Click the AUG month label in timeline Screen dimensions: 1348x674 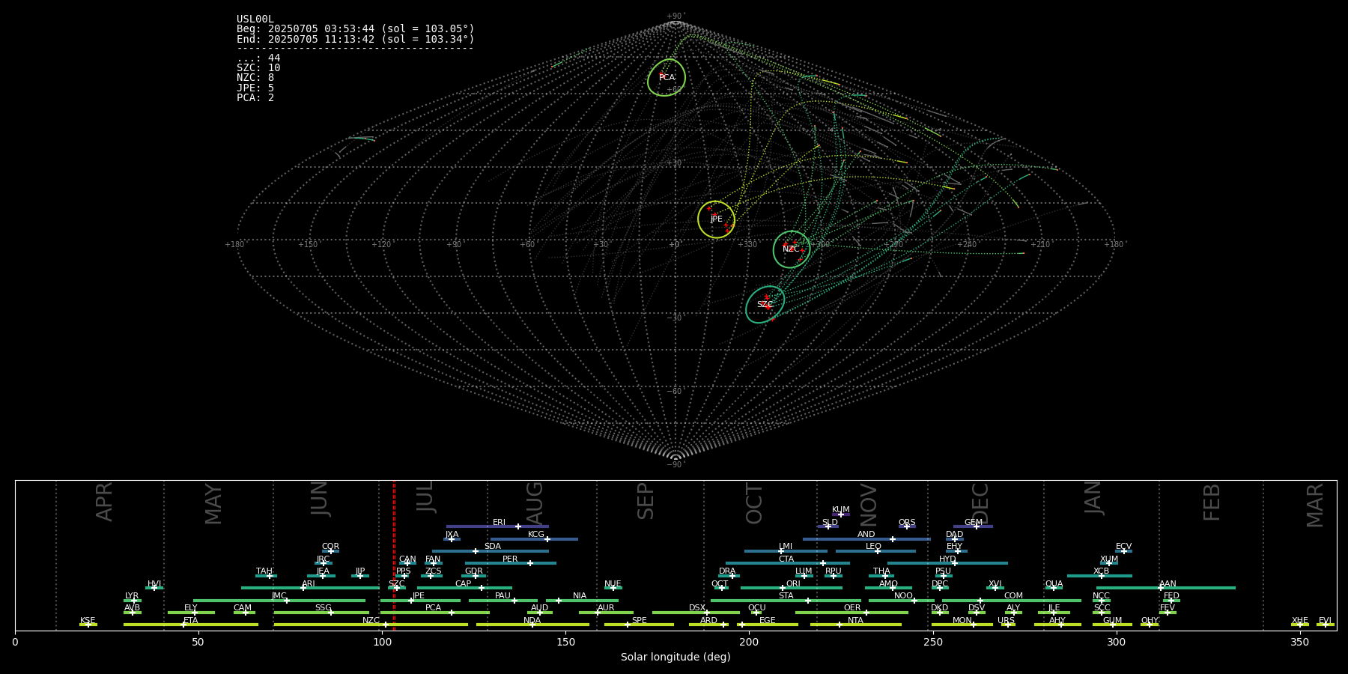pos(534,503)
